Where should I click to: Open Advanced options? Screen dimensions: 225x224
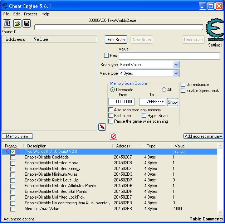[x=19, y=219]
